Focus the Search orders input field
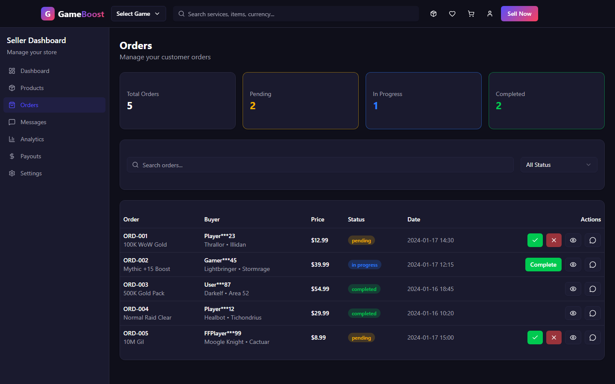615x384 pixels. tap(320, 165)
